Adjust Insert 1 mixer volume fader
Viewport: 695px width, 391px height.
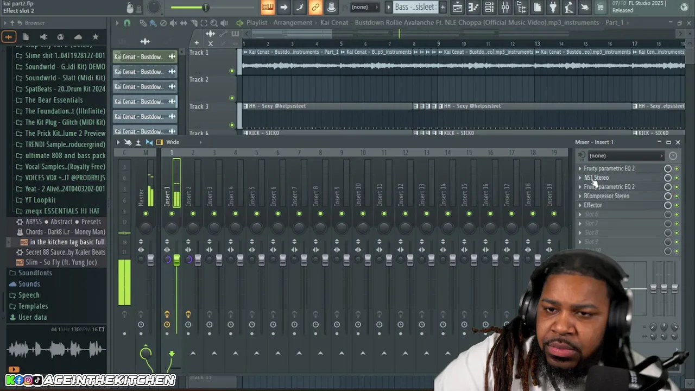click(176, 260)
